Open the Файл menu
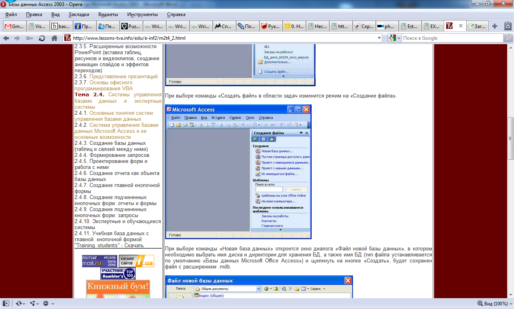The image size is (514, 309). click(11, 14)
